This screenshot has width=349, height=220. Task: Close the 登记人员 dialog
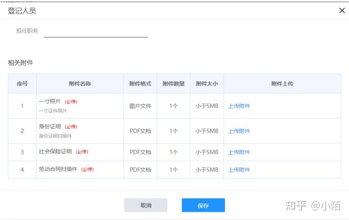click(x=342, y=11)
